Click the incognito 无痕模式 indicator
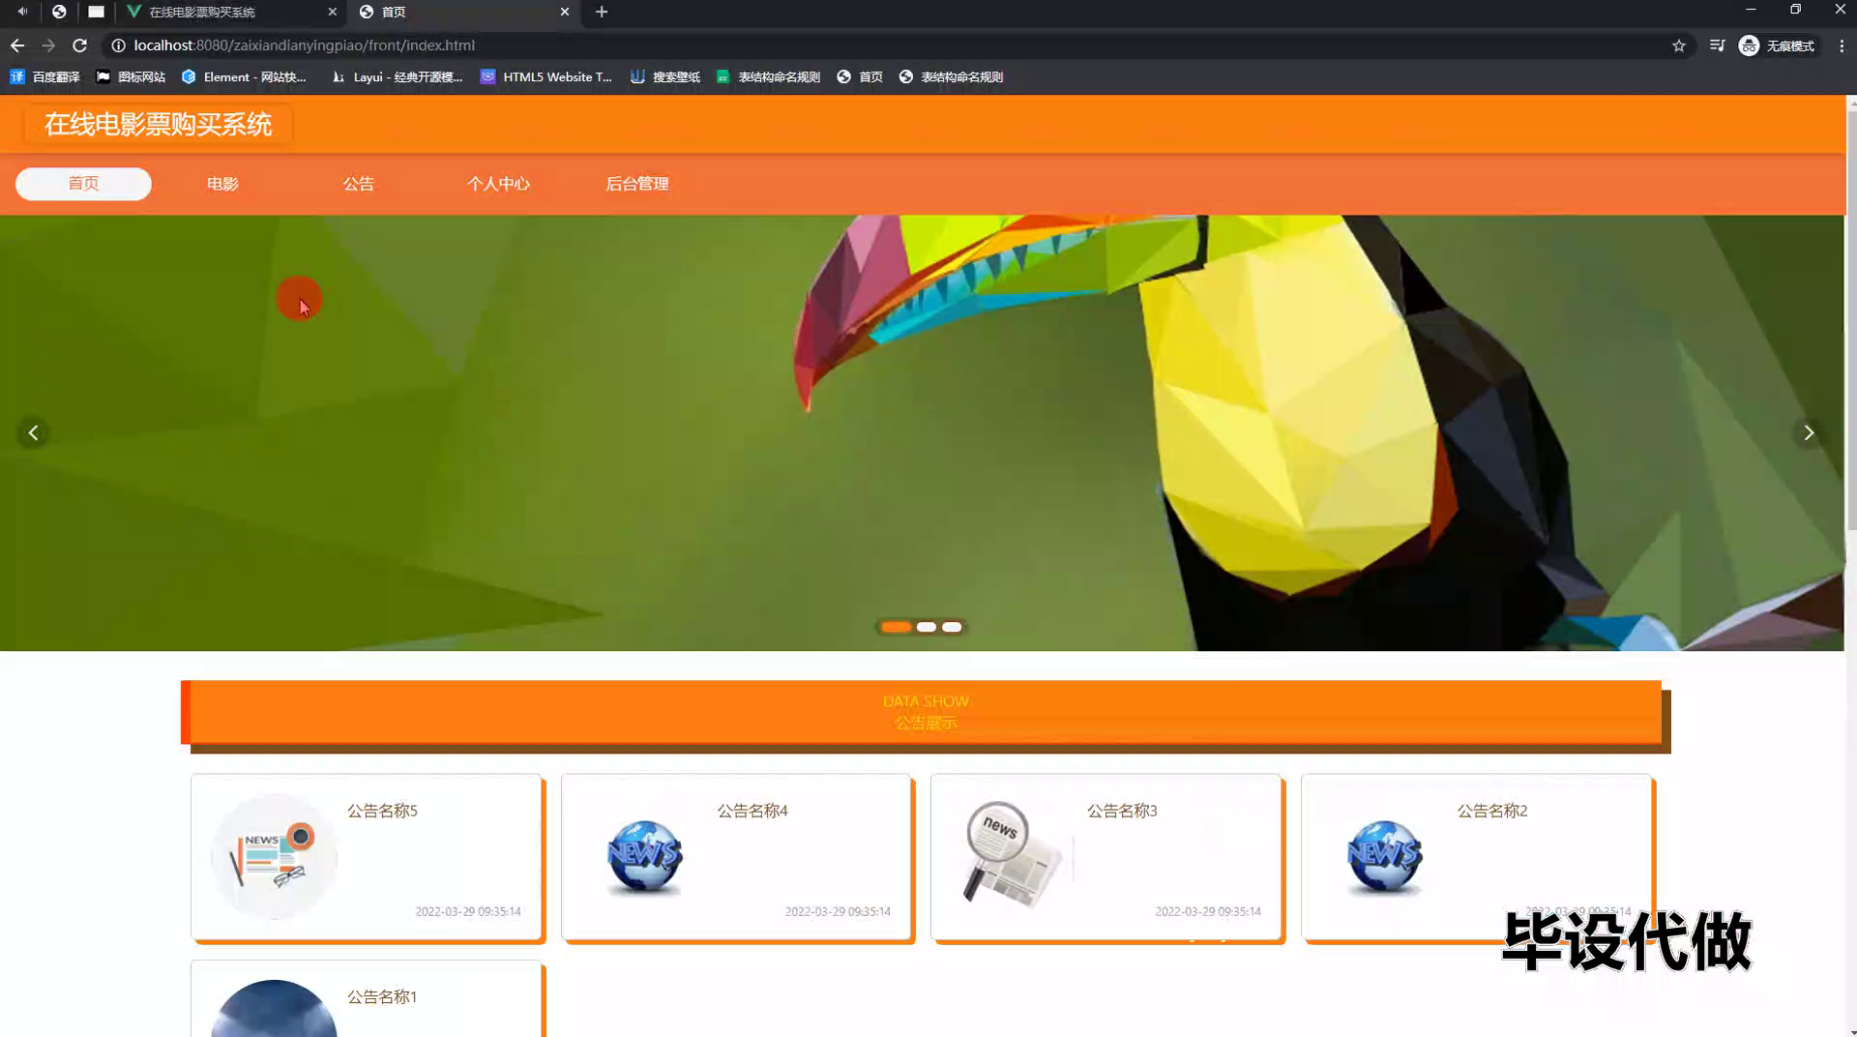The image size is (1857, 1037). point(1777,45)
